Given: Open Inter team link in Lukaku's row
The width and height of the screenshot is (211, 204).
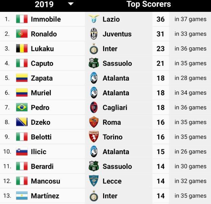Looking at the screenshot, I should tap(110, 49).
